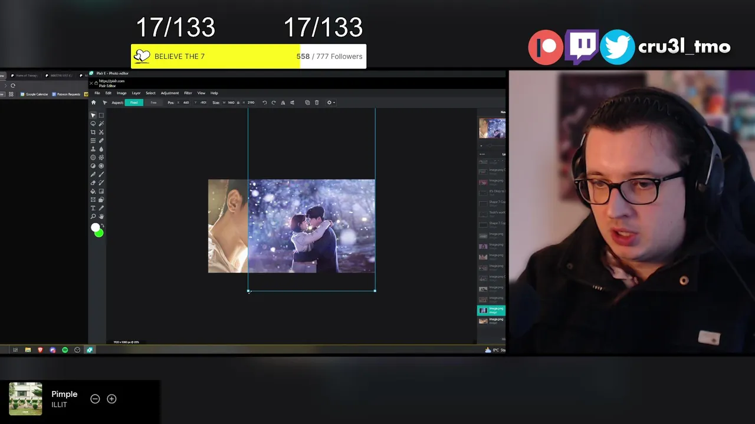Select the Lasso tool
This screenshot has height=424, width=755.
coord(93,124)
